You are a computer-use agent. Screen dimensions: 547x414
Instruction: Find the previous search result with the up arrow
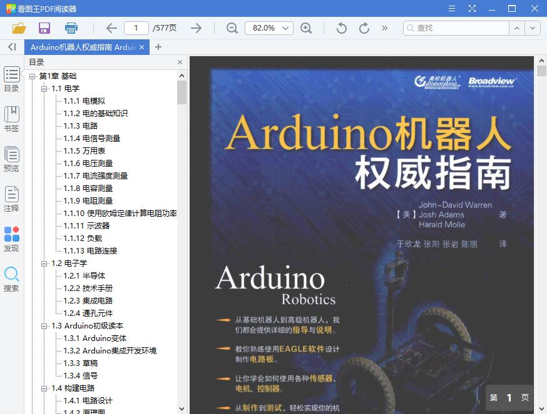tap(517, 28)
